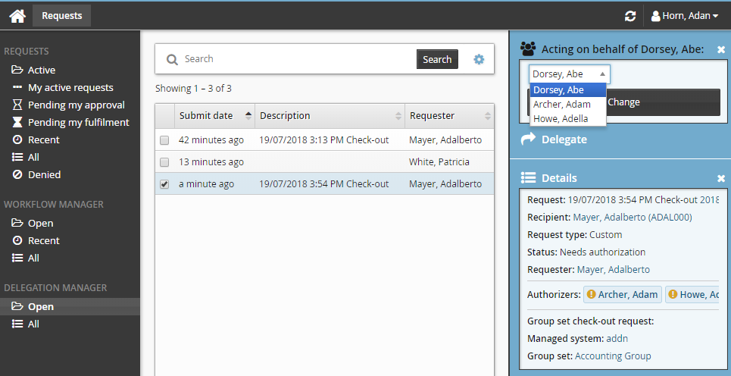Open search settings gear icon
The height and width of the screenshot is (376, 731).
479,59
